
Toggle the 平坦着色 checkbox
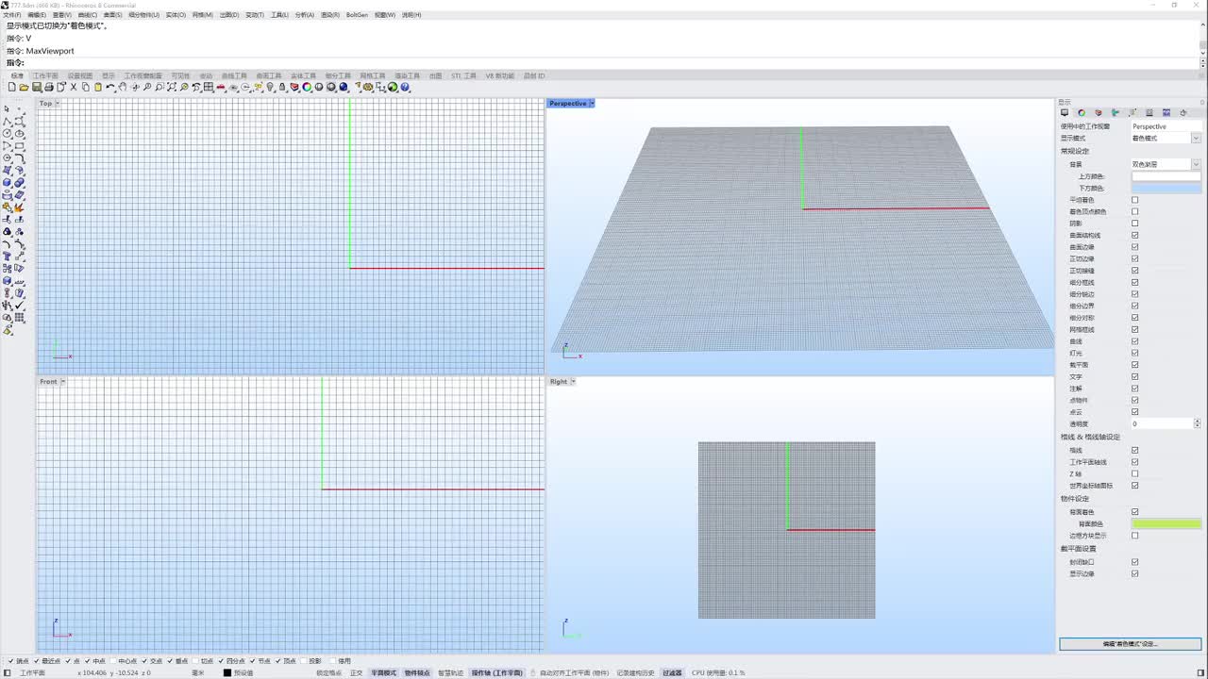click(x=1134, y=200)
